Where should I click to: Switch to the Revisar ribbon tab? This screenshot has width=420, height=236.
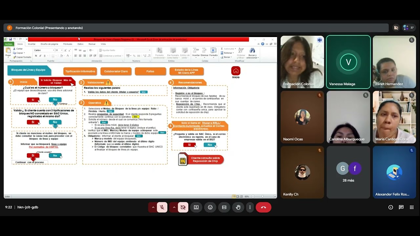click(92, 44)
